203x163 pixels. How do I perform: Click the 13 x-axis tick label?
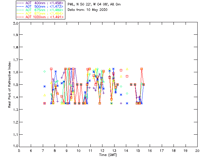pos(114,151)
